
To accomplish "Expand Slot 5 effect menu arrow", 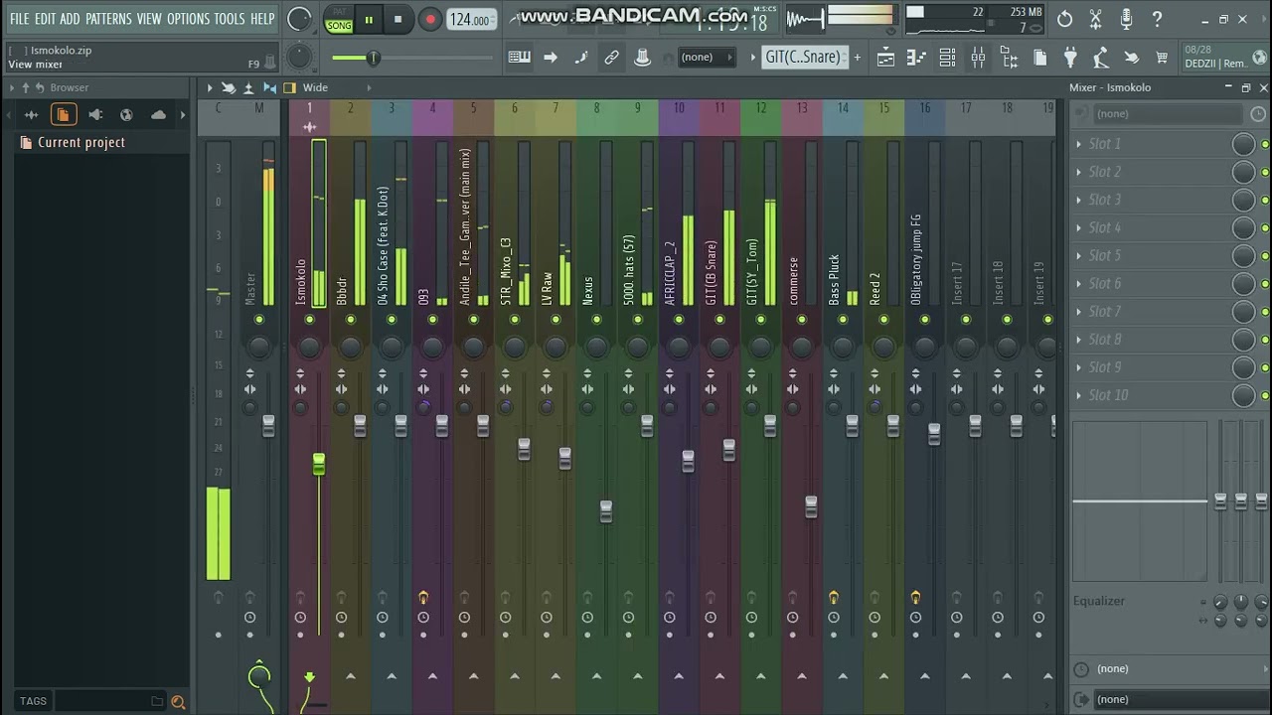I will pyautogui.click(x=1078, y=255).
